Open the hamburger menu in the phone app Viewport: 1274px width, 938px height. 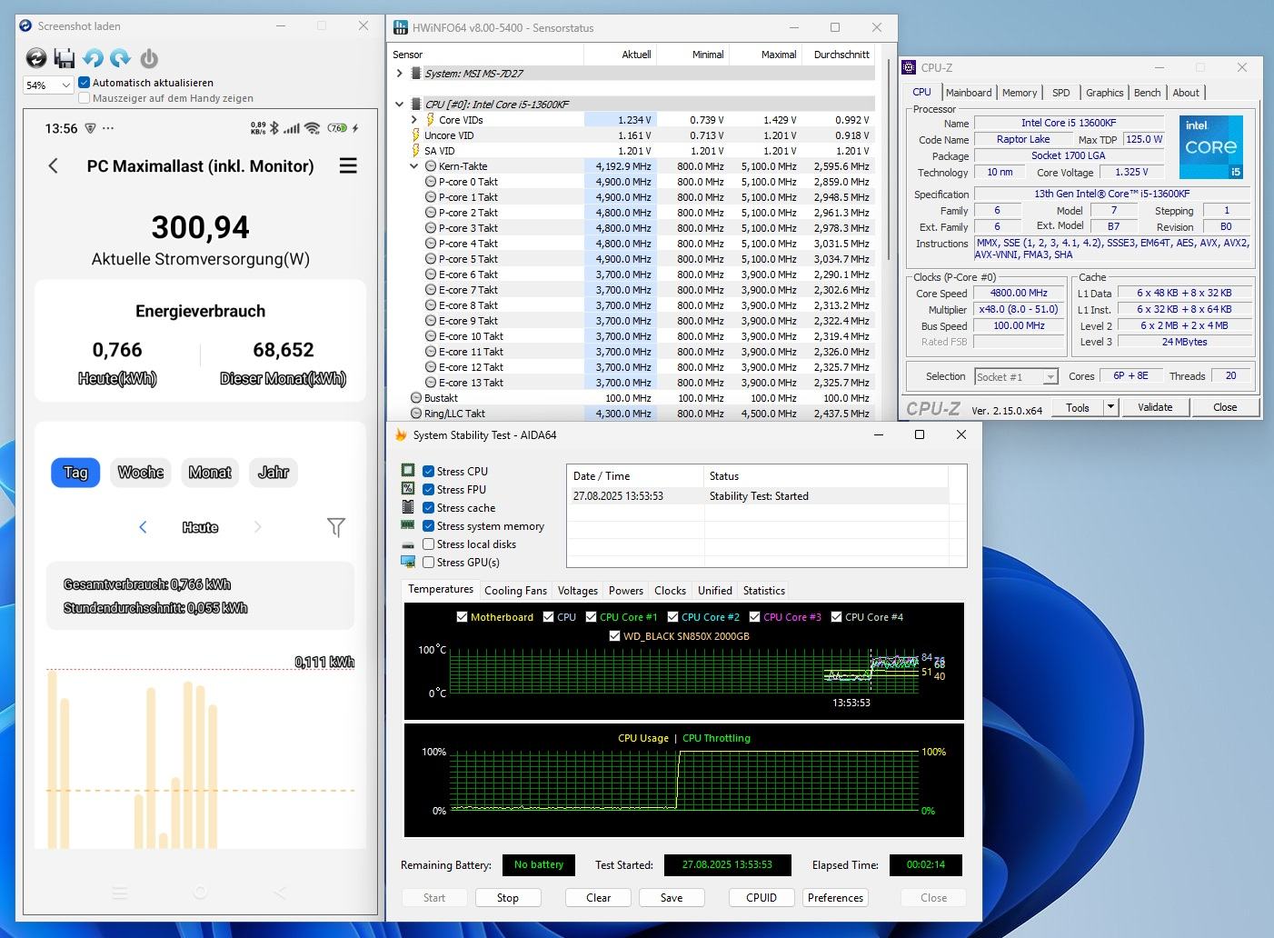point(348,166)
